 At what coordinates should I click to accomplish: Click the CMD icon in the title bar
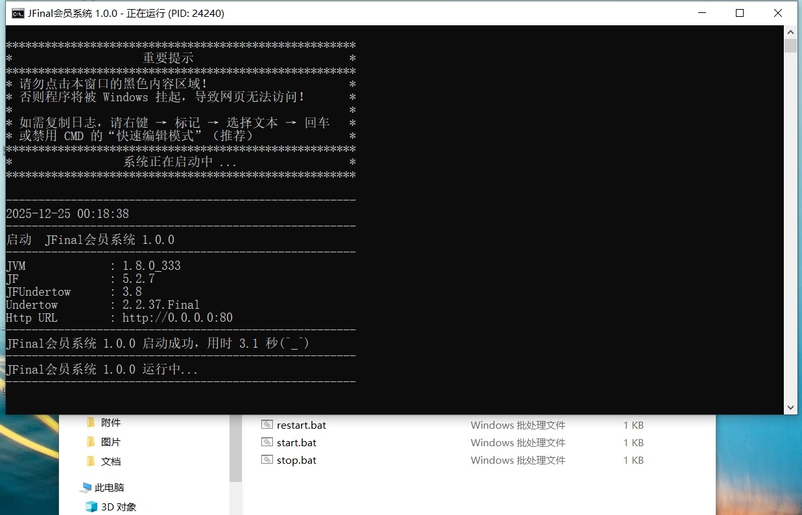pos(18,13)
